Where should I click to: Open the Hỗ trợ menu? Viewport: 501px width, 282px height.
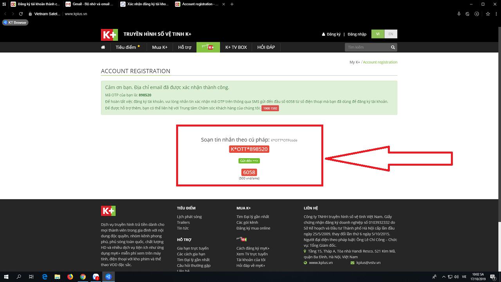pos(185,47)
